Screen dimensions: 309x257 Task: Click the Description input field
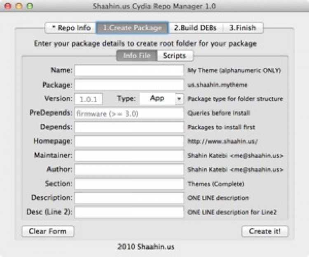point(129,198)
